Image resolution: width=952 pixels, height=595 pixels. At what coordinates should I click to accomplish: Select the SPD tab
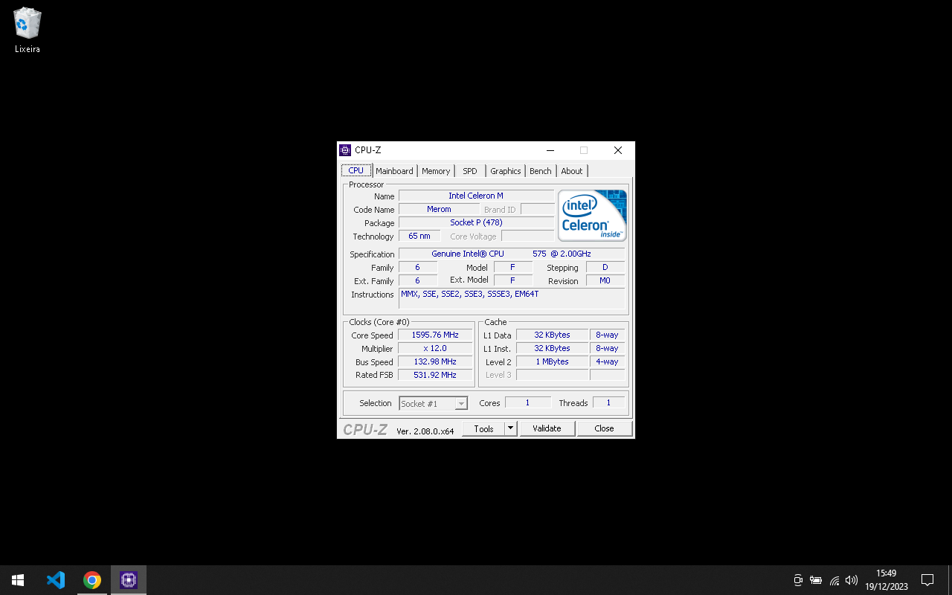470,171
